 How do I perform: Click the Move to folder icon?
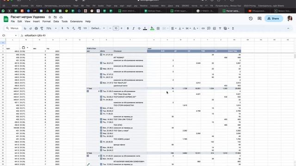point(55,17)
